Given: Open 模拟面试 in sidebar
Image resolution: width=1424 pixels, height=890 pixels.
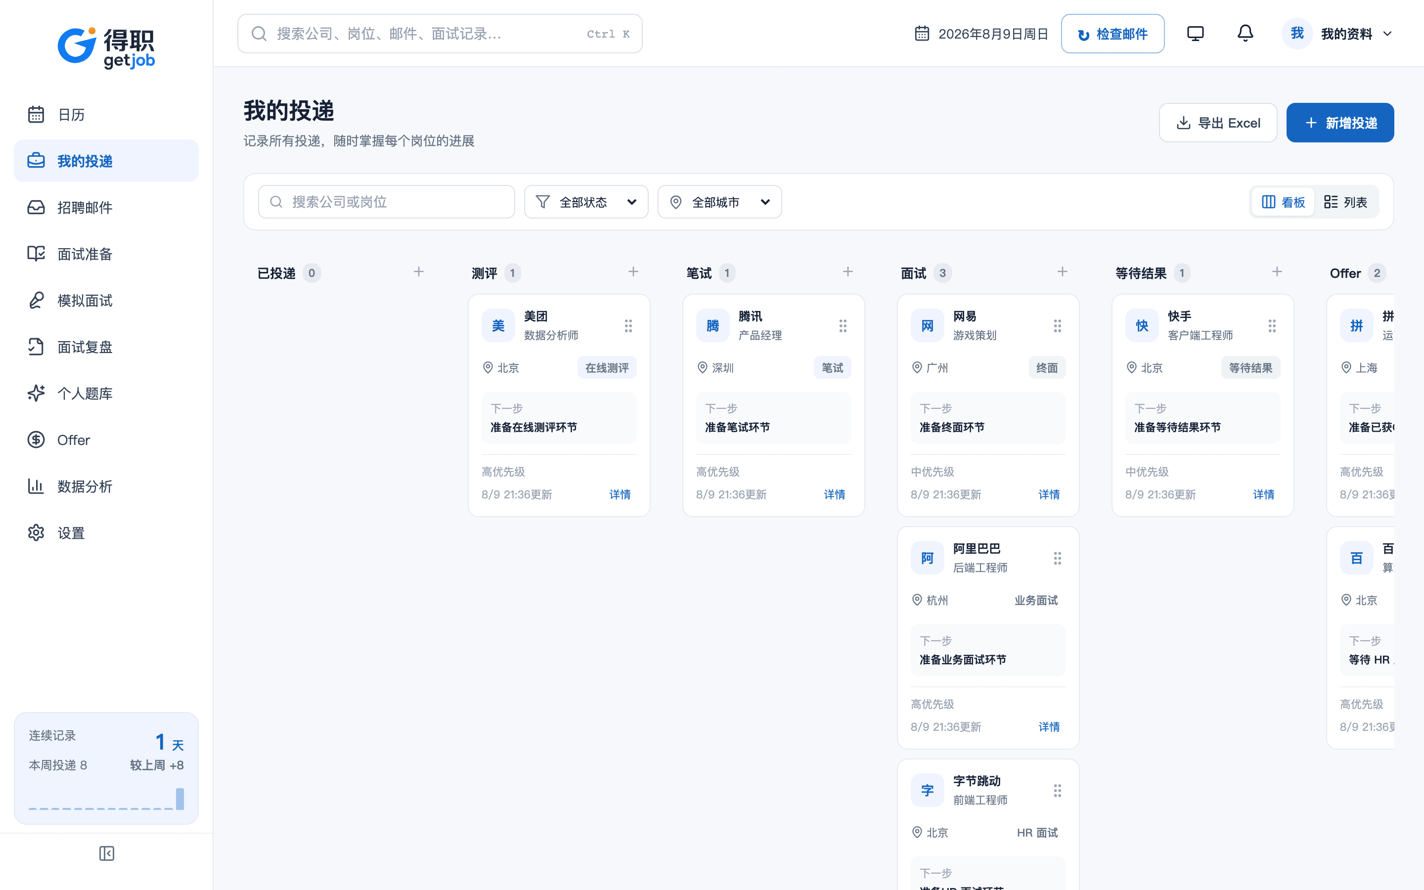Looking at the screenshot, I should point(106,300).
